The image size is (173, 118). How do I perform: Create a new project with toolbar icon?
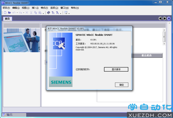(x=5, y=13)
